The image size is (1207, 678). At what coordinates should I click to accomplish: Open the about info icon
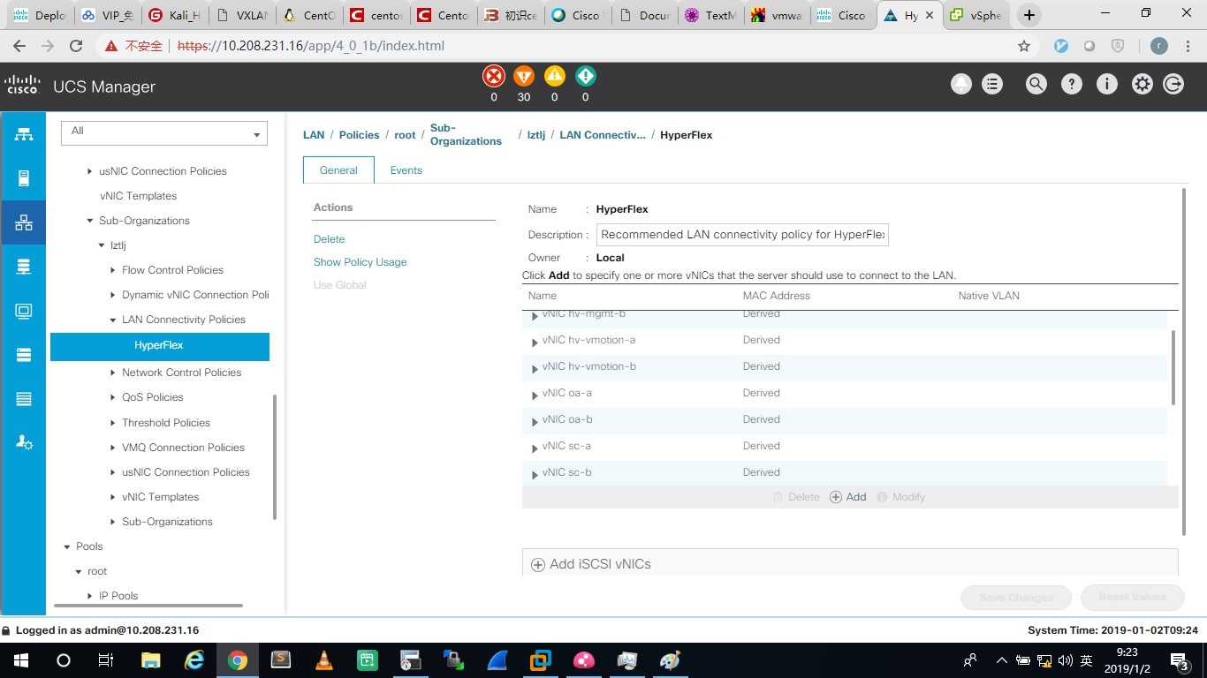pos(1106,84)
